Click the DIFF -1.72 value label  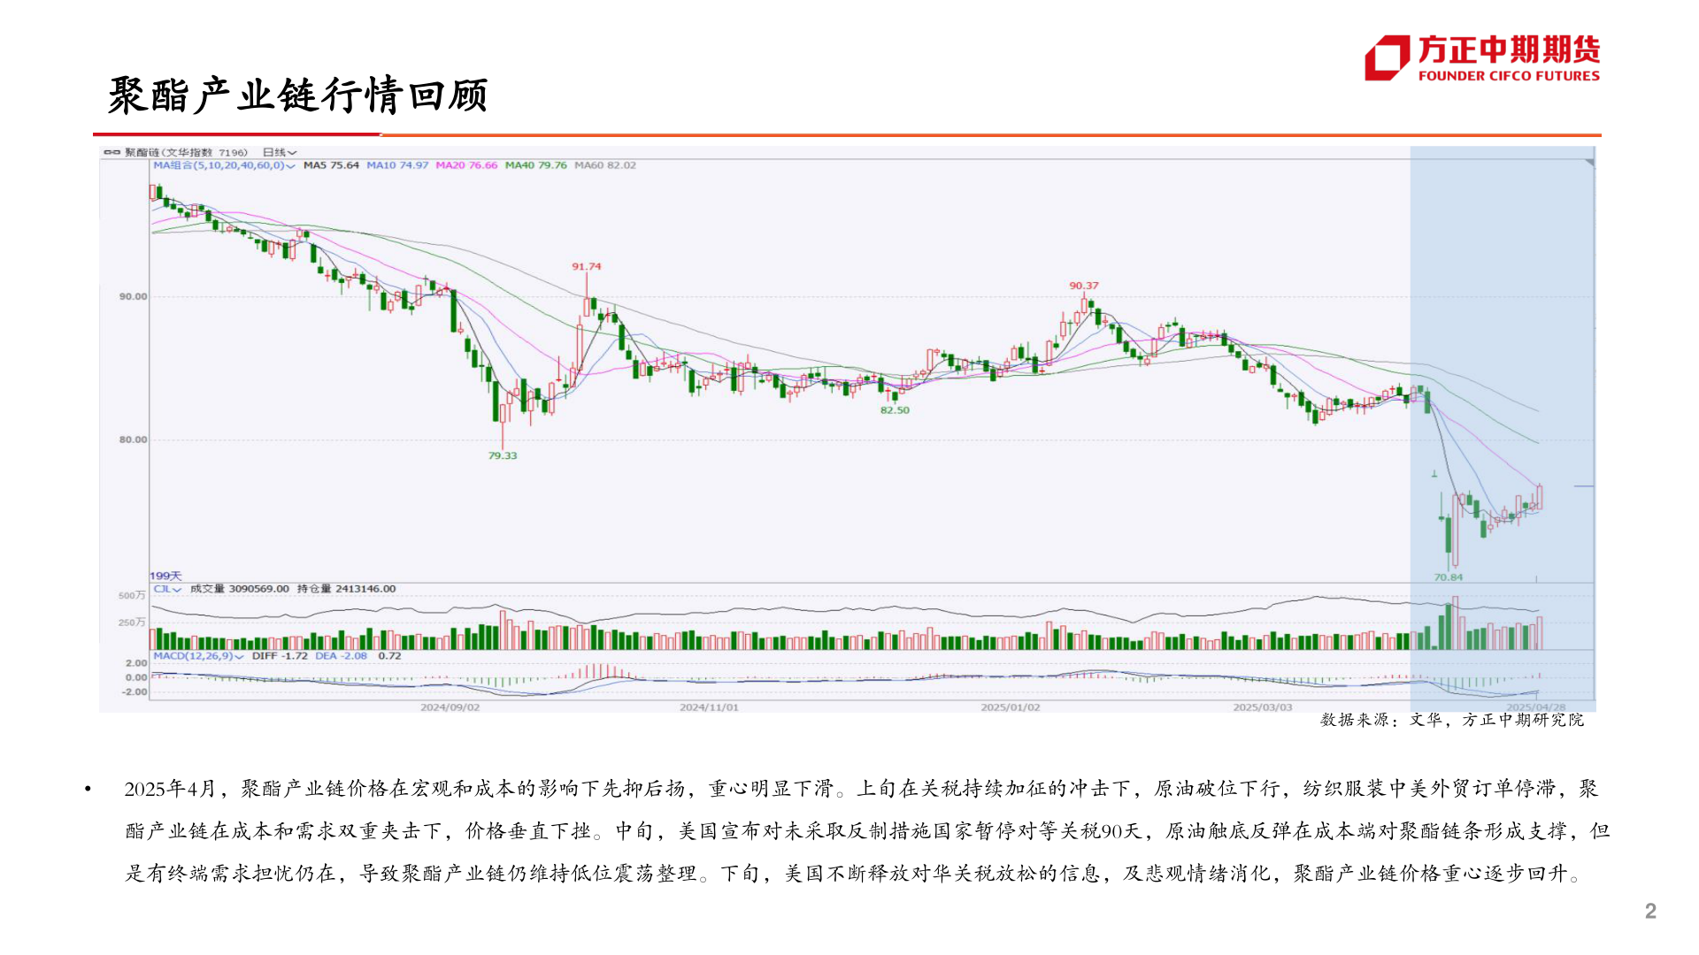point(280,655)
